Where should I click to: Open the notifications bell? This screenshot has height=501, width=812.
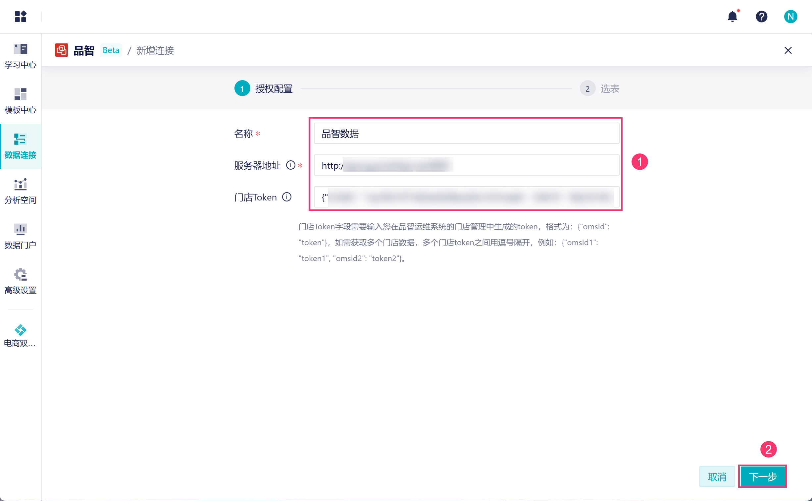tap(733, 17)
